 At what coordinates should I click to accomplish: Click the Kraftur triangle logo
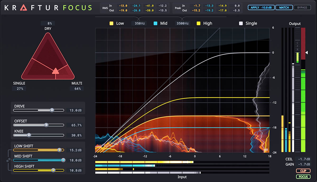[24, 8]
